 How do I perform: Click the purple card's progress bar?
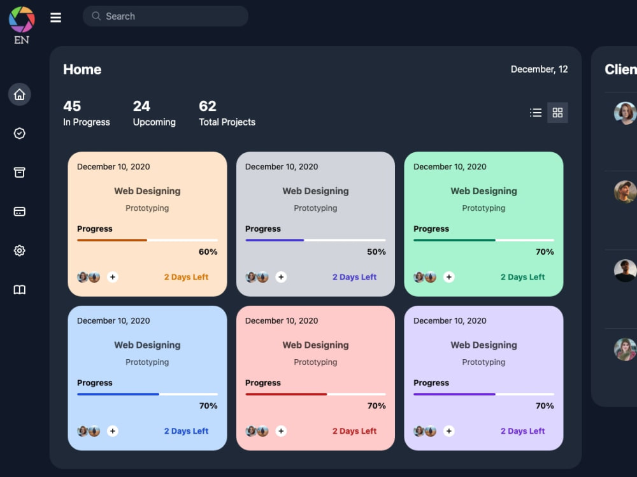[484, 394]
